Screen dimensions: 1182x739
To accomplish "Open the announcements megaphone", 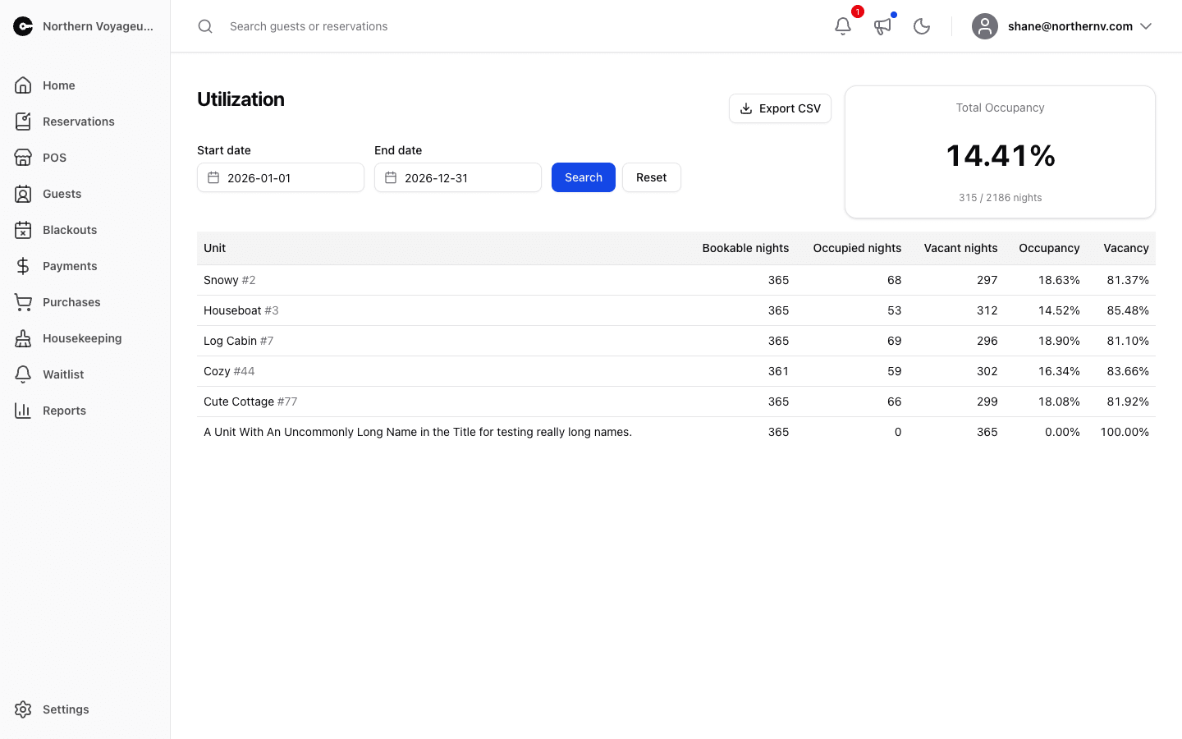I will click(x=882, y=26).
